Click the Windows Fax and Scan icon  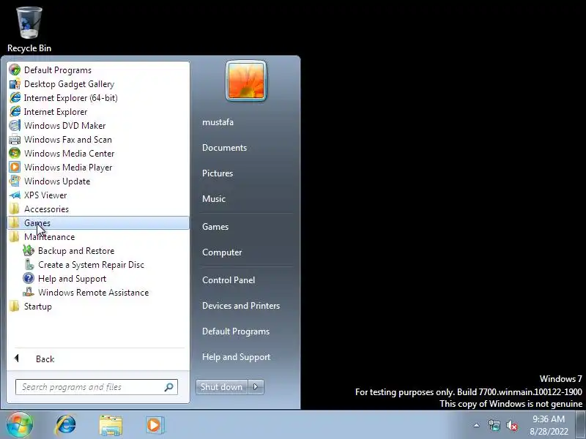tap(15, 140)
